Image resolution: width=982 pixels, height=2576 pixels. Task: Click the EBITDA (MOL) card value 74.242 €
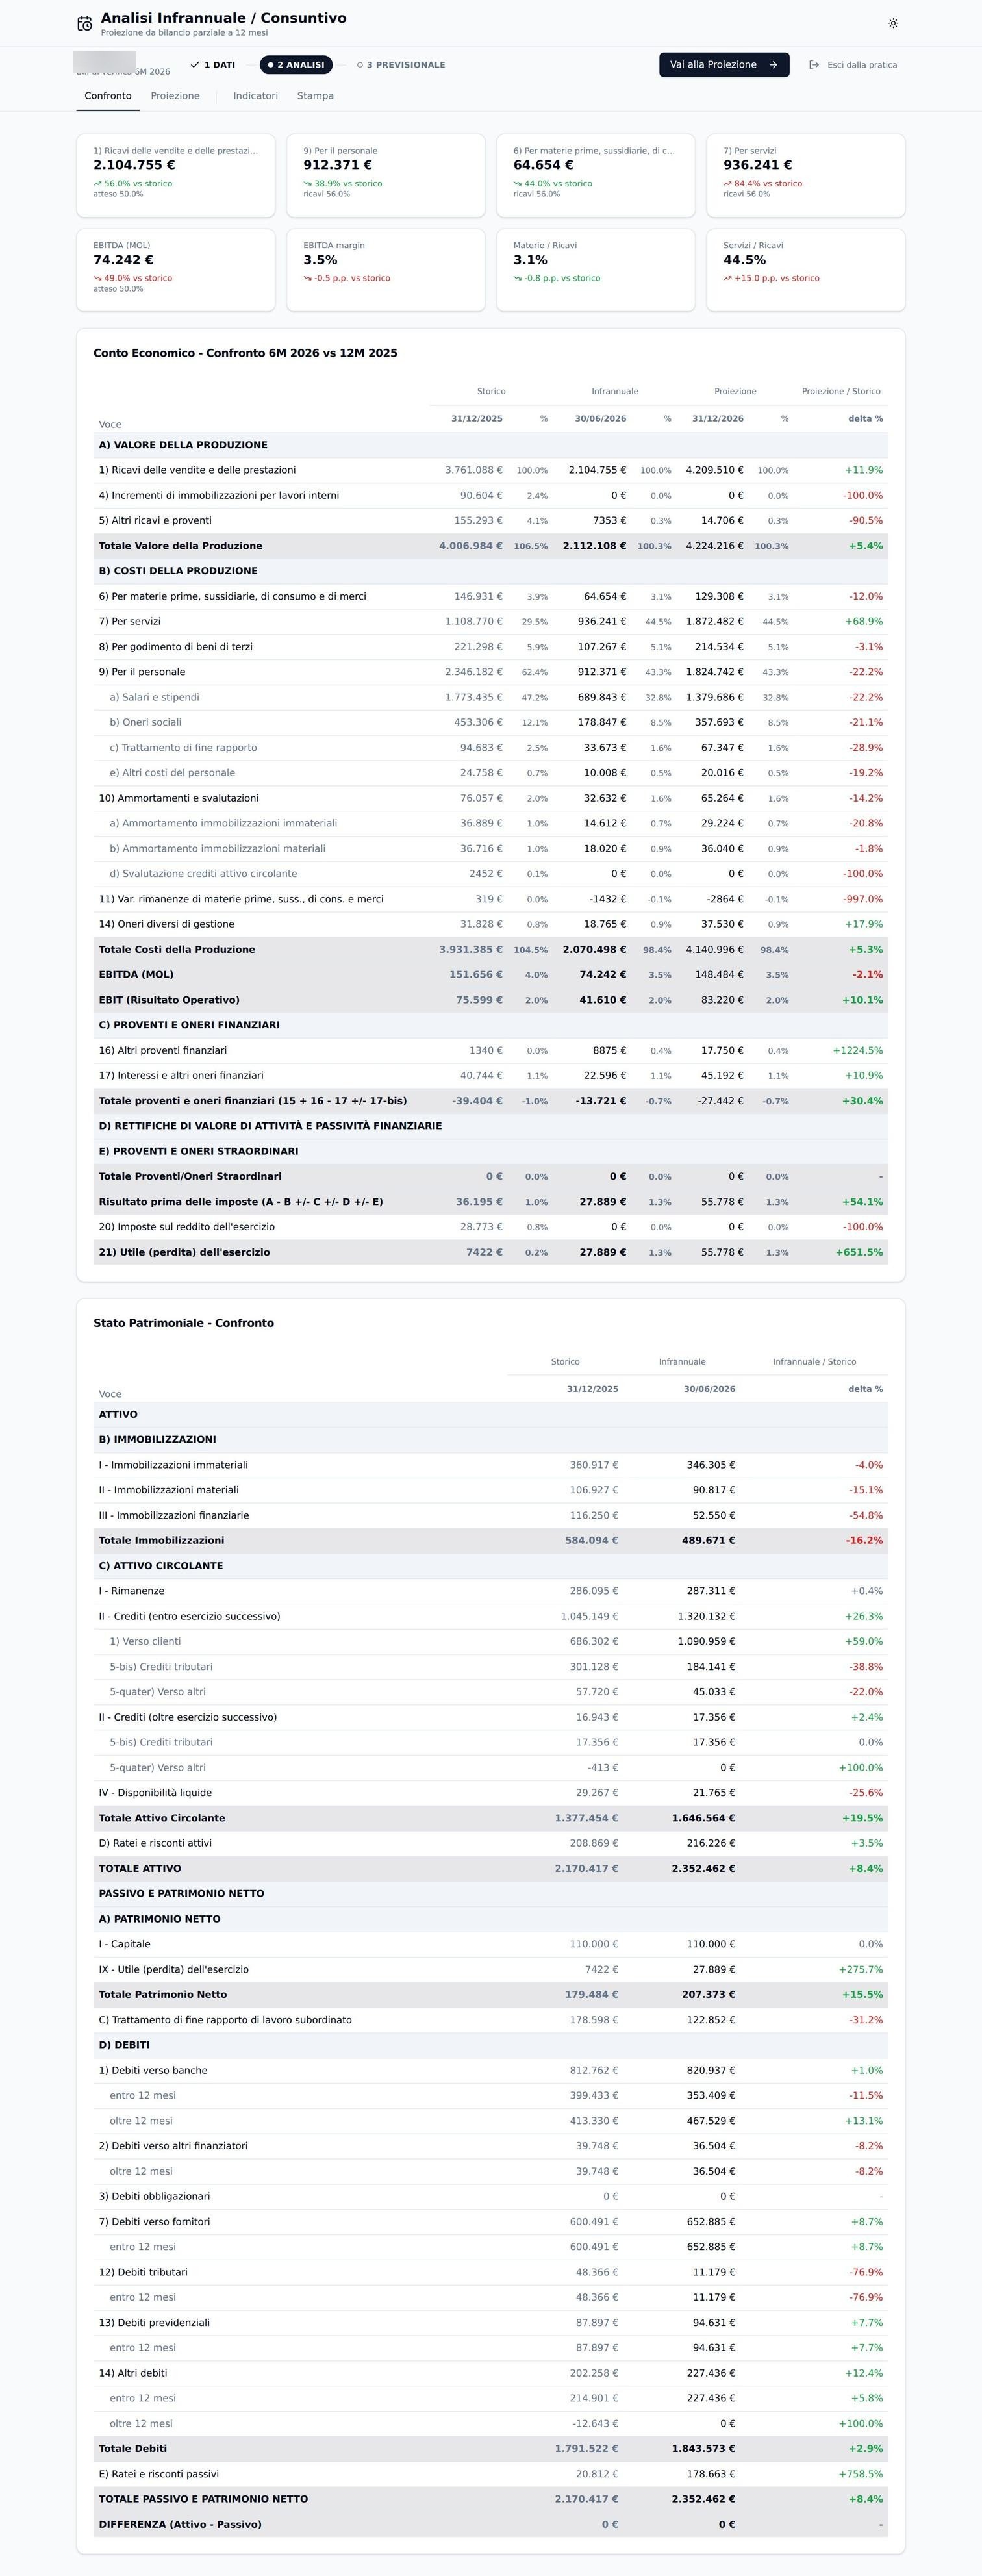coord(123,260)
